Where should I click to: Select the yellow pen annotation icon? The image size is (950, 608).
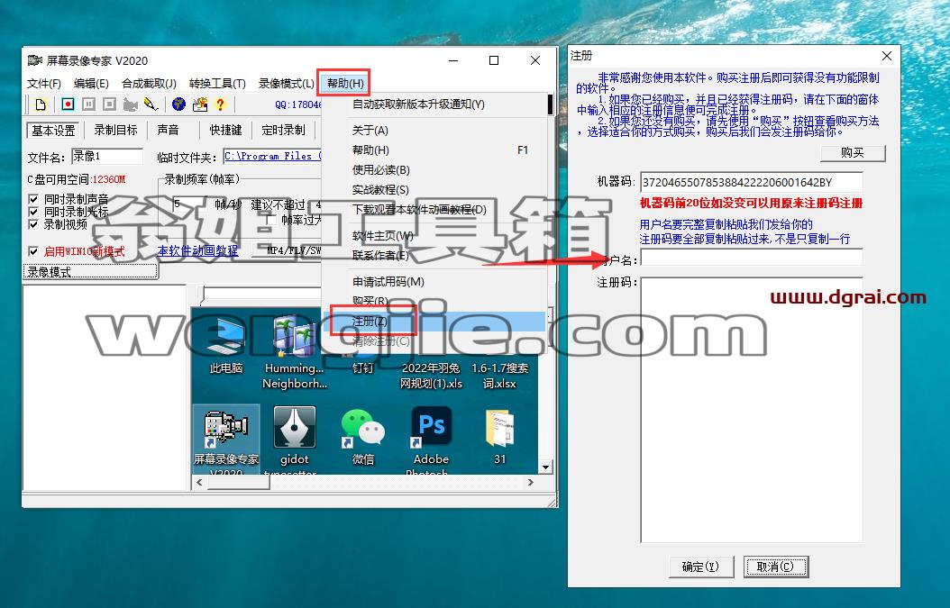pos(151,104)
